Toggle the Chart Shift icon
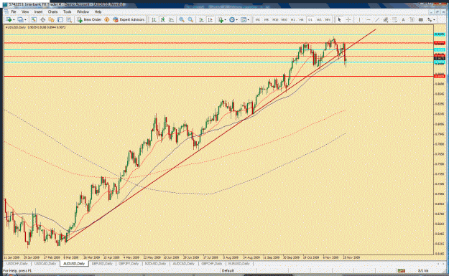Image resolution: width=449 pixels, height=276 pixels. point(210,20)
